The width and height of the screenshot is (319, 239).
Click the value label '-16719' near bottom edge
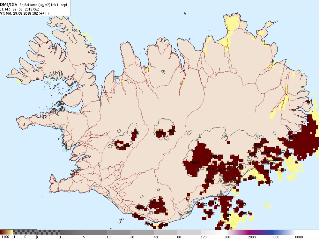tap(228, 228)
